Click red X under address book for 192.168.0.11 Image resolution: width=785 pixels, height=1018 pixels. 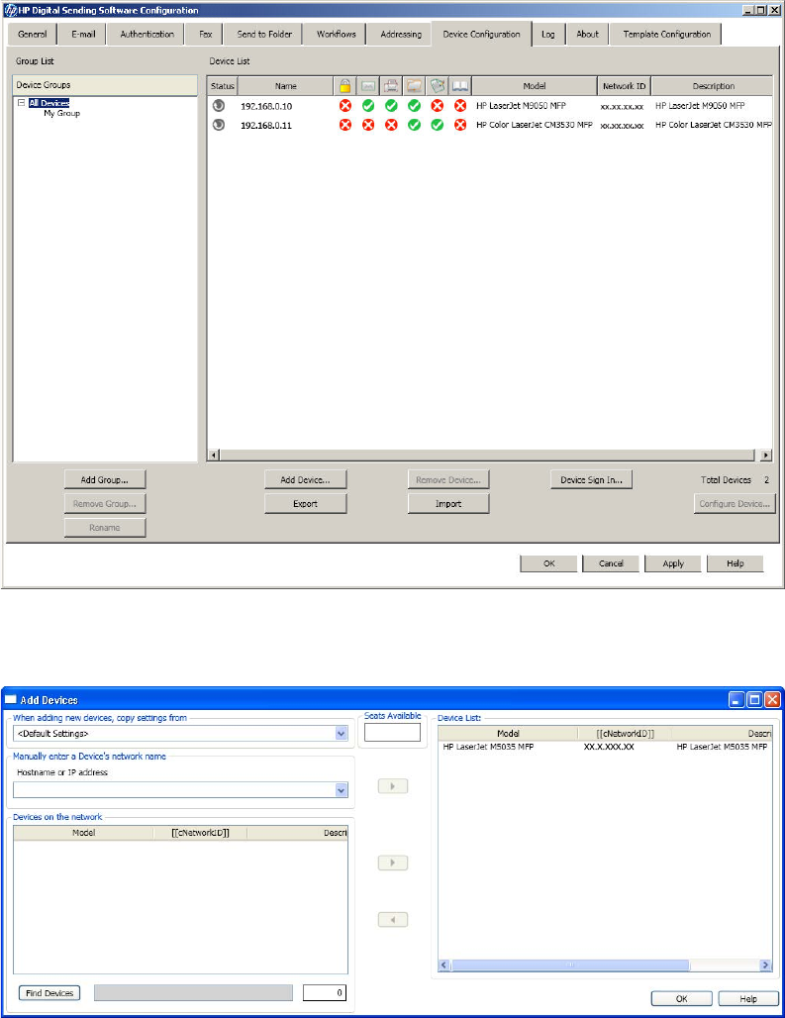460,125
